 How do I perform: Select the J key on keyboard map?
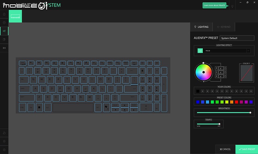click(86, 89)
